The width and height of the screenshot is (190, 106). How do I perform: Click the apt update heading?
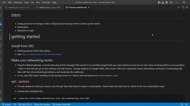[x=20, y=82]
